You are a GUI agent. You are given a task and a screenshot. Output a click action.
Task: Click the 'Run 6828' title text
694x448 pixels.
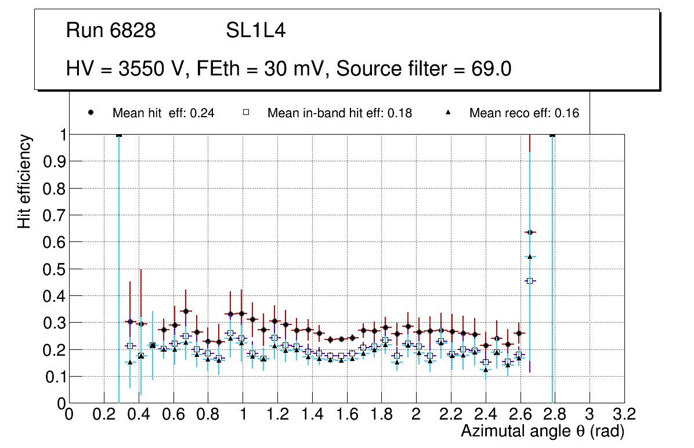[111, 31]
